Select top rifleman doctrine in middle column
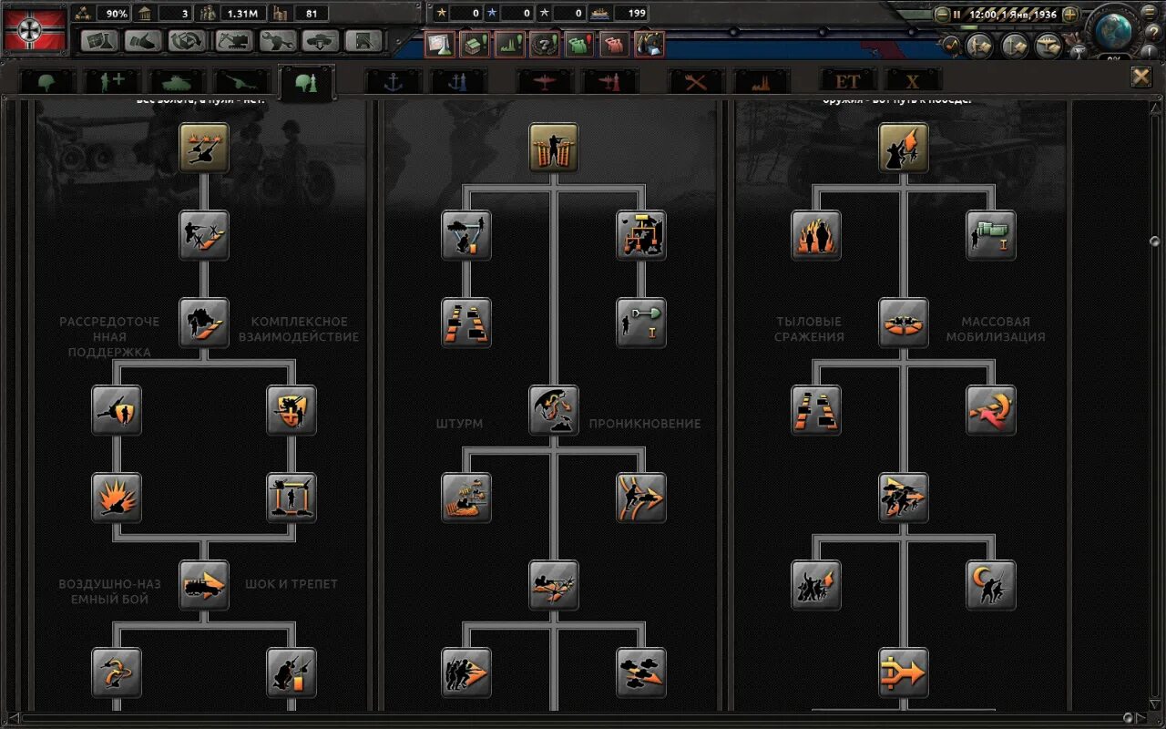The height and width of the screenshot is (729, 1166). coord(554,148)
